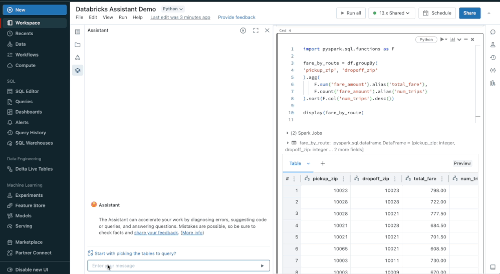
Task: Open the table of contents side panel icon
Action: (78, 32)
